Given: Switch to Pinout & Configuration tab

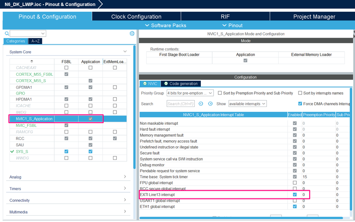Looking at the screenshot, I should click(x=47, y=17).
